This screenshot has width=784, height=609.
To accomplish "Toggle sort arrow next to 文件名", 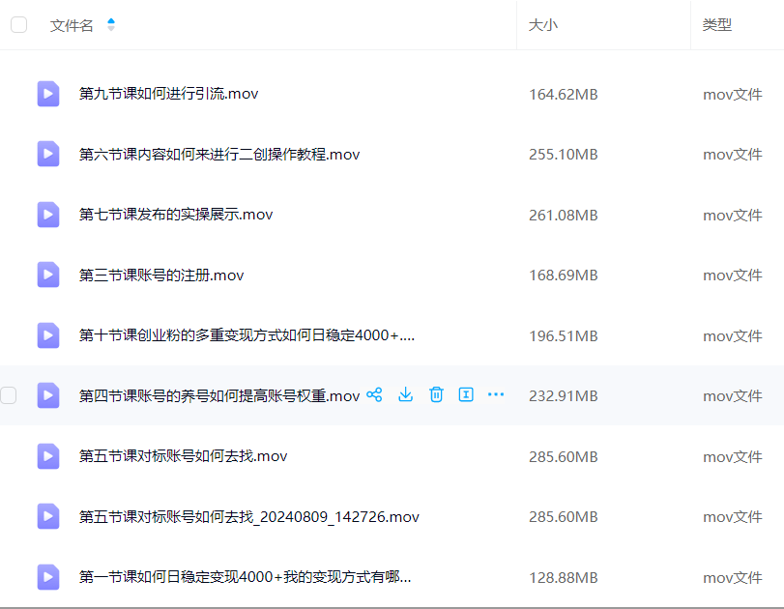I will [x=111, y=24].
